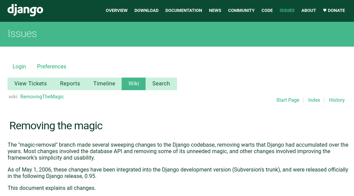Open the Community section
The width and height of the screenshot is (354, 196).
coord(241,11)
